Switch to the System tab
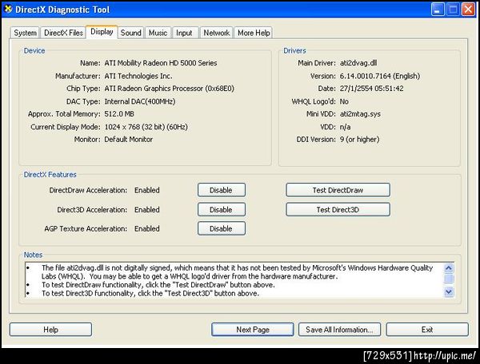The image size is (480, 364). coord(25,33)
